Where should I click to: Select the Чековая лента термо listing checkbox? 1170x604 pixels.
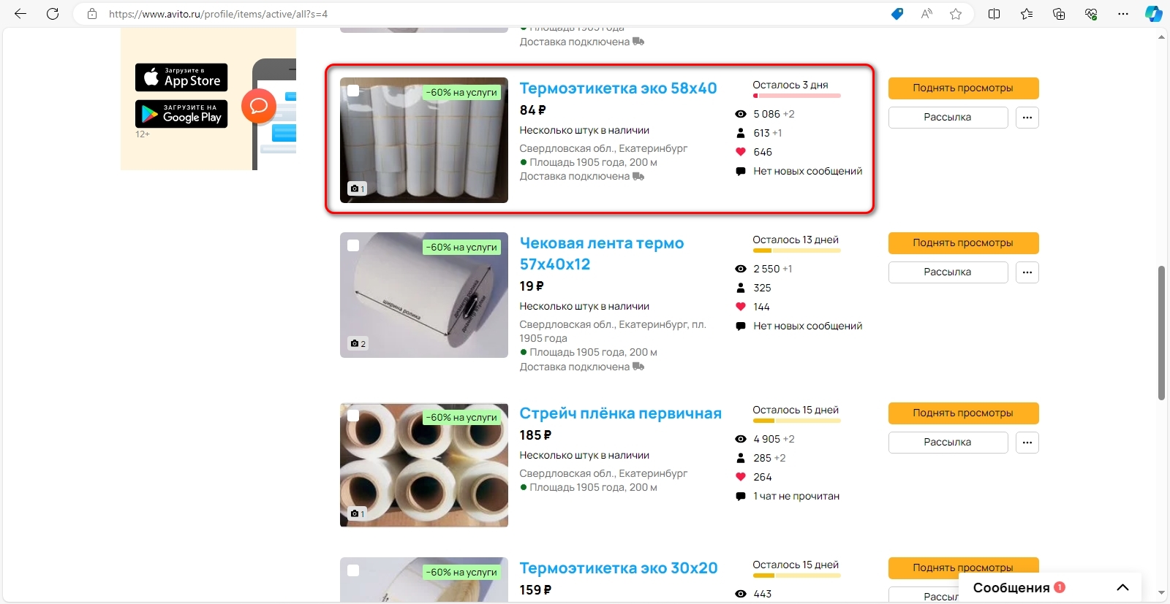click(x=353, y=245)
